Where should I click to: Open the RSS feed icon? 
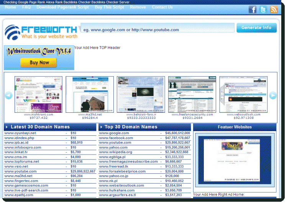tap(274, 9)
